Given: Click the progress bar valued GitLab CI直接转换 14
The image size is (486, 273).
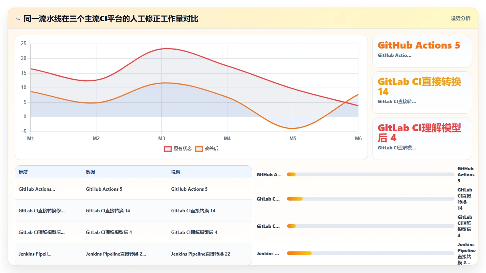Looking at the screenshot, I should pyautogui.click(x=371, y=199).
